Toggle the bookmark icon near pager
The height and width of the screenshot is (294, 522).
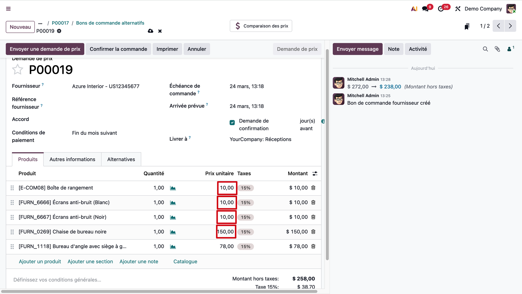pyautogui.click(x=467, y=26)
